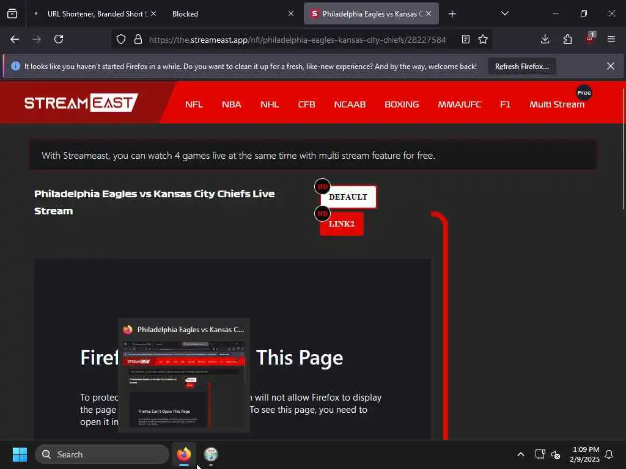Open the F1 menu item
This screenshot has height=469, width=626.
[505, 104]
